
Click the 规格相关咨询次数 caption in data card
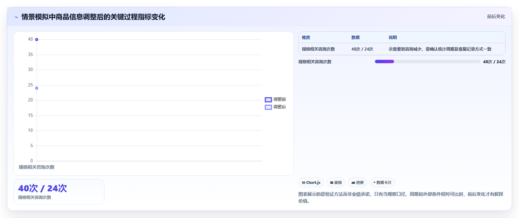click(35, 197)
